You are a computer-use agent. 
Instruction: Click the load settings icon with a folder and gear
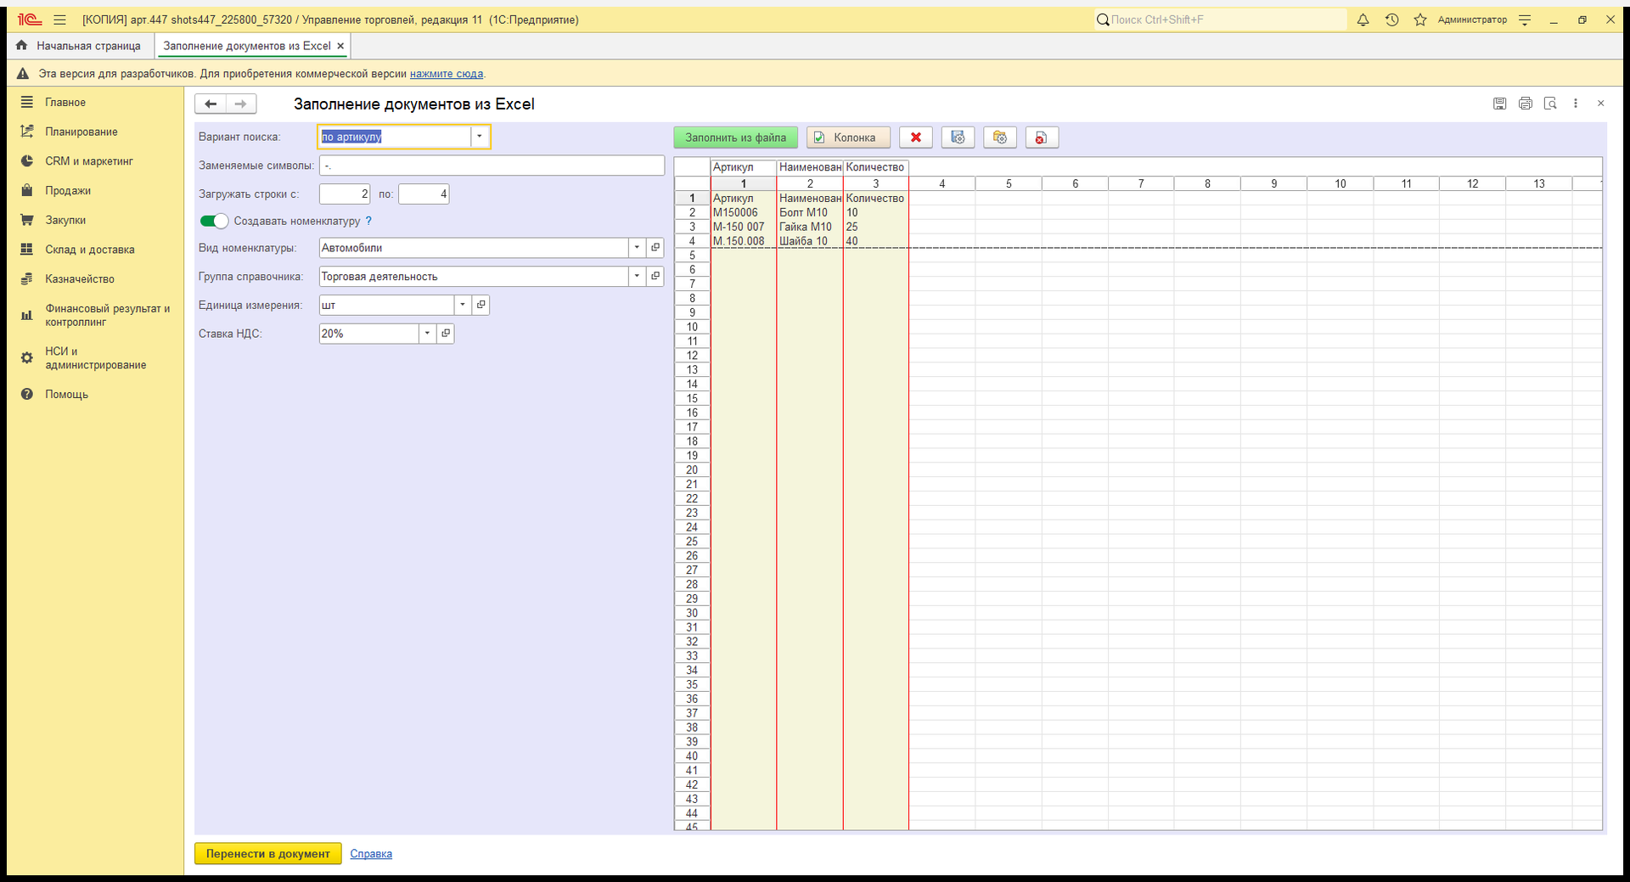click(999, 138)
